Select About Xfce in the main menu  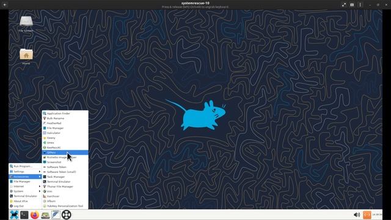tap(25, 201)
